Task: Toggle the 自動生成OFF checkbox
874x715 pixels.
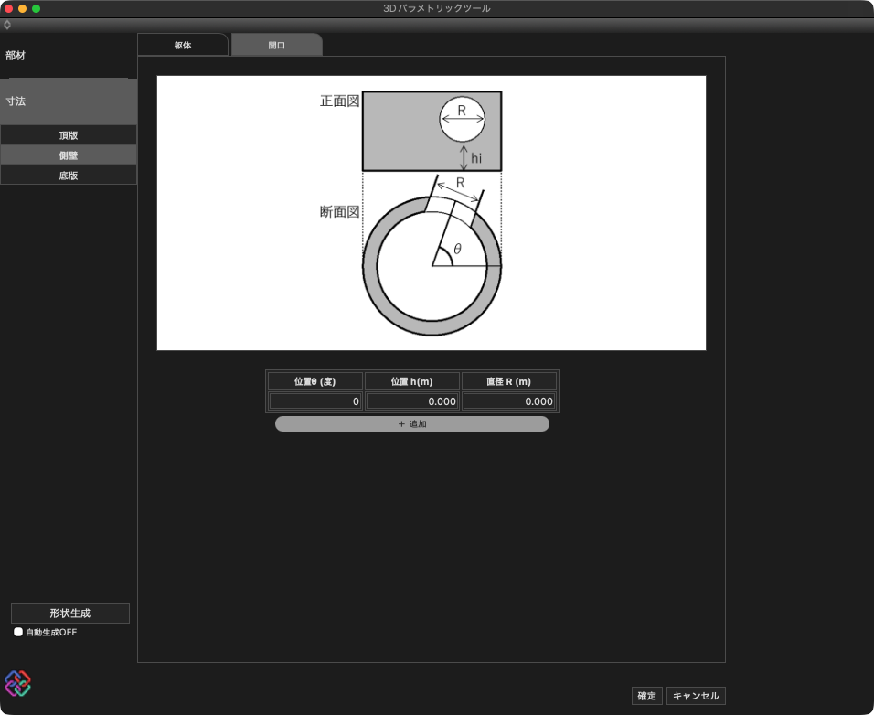Action: (x=18, y=632)
